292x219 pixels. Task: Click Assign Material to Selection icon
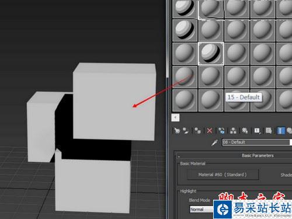point(198,131)
